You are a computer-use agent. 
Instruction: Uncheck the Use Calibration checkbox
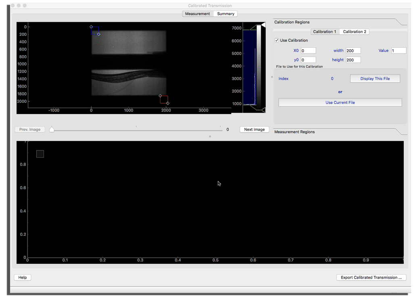pos(277,40)
